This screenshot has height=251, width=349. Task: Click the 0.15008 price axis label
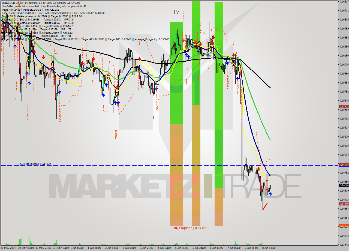click(344, 155)
